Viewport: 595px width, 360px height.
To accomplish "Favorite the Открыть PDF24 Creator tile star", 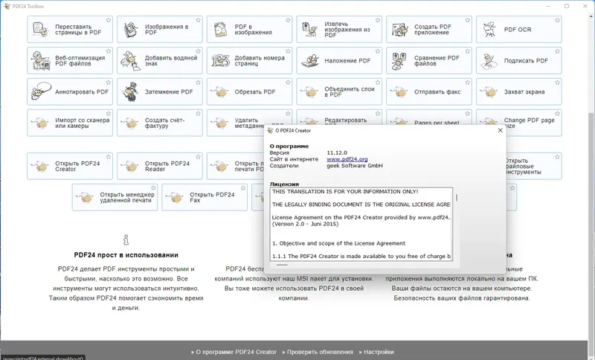I will tap(109, 157).
